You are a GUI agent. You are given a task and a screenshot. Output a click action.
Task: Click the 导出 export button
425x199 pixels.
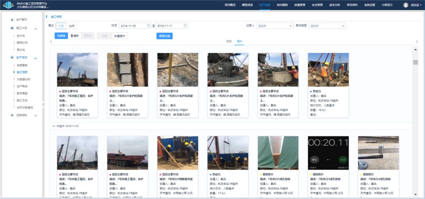tap(88, 36)
